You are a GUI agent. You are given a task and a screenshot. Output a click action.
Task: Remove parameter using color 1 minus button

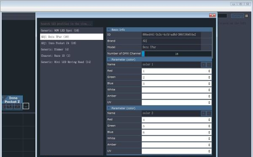pos(209,65)
